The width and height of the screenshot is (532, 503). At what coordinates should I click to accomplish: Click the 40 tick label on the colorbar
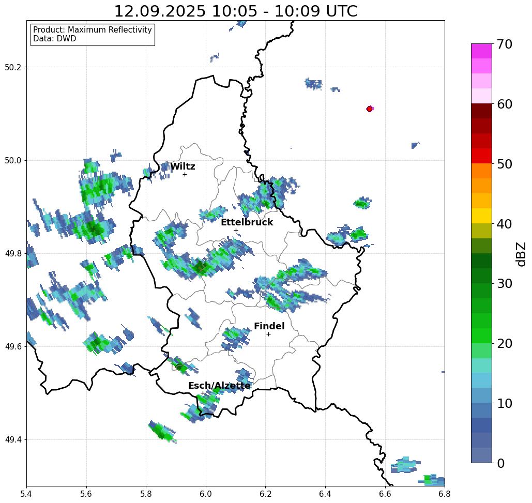point(505,224)
